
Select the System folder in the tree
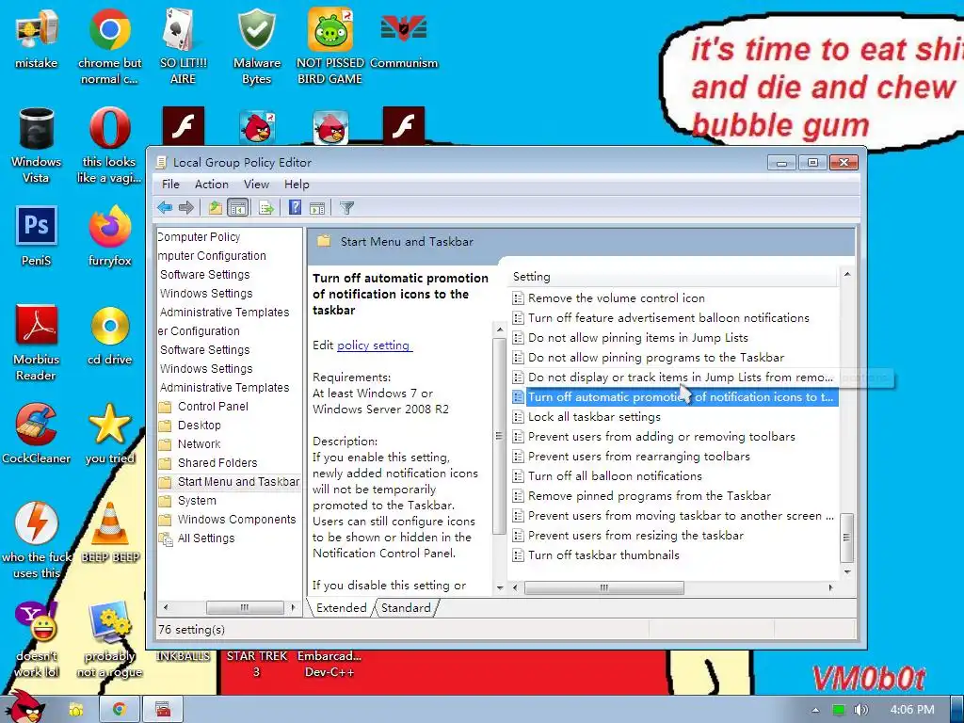pyautogui.click(x=197, y=501)
